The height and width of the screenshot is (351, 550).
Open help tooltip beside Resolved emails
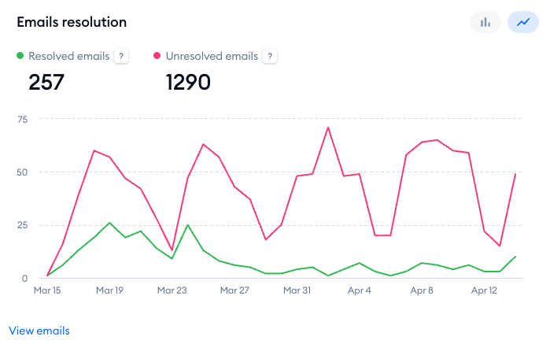tap(121, 57)
